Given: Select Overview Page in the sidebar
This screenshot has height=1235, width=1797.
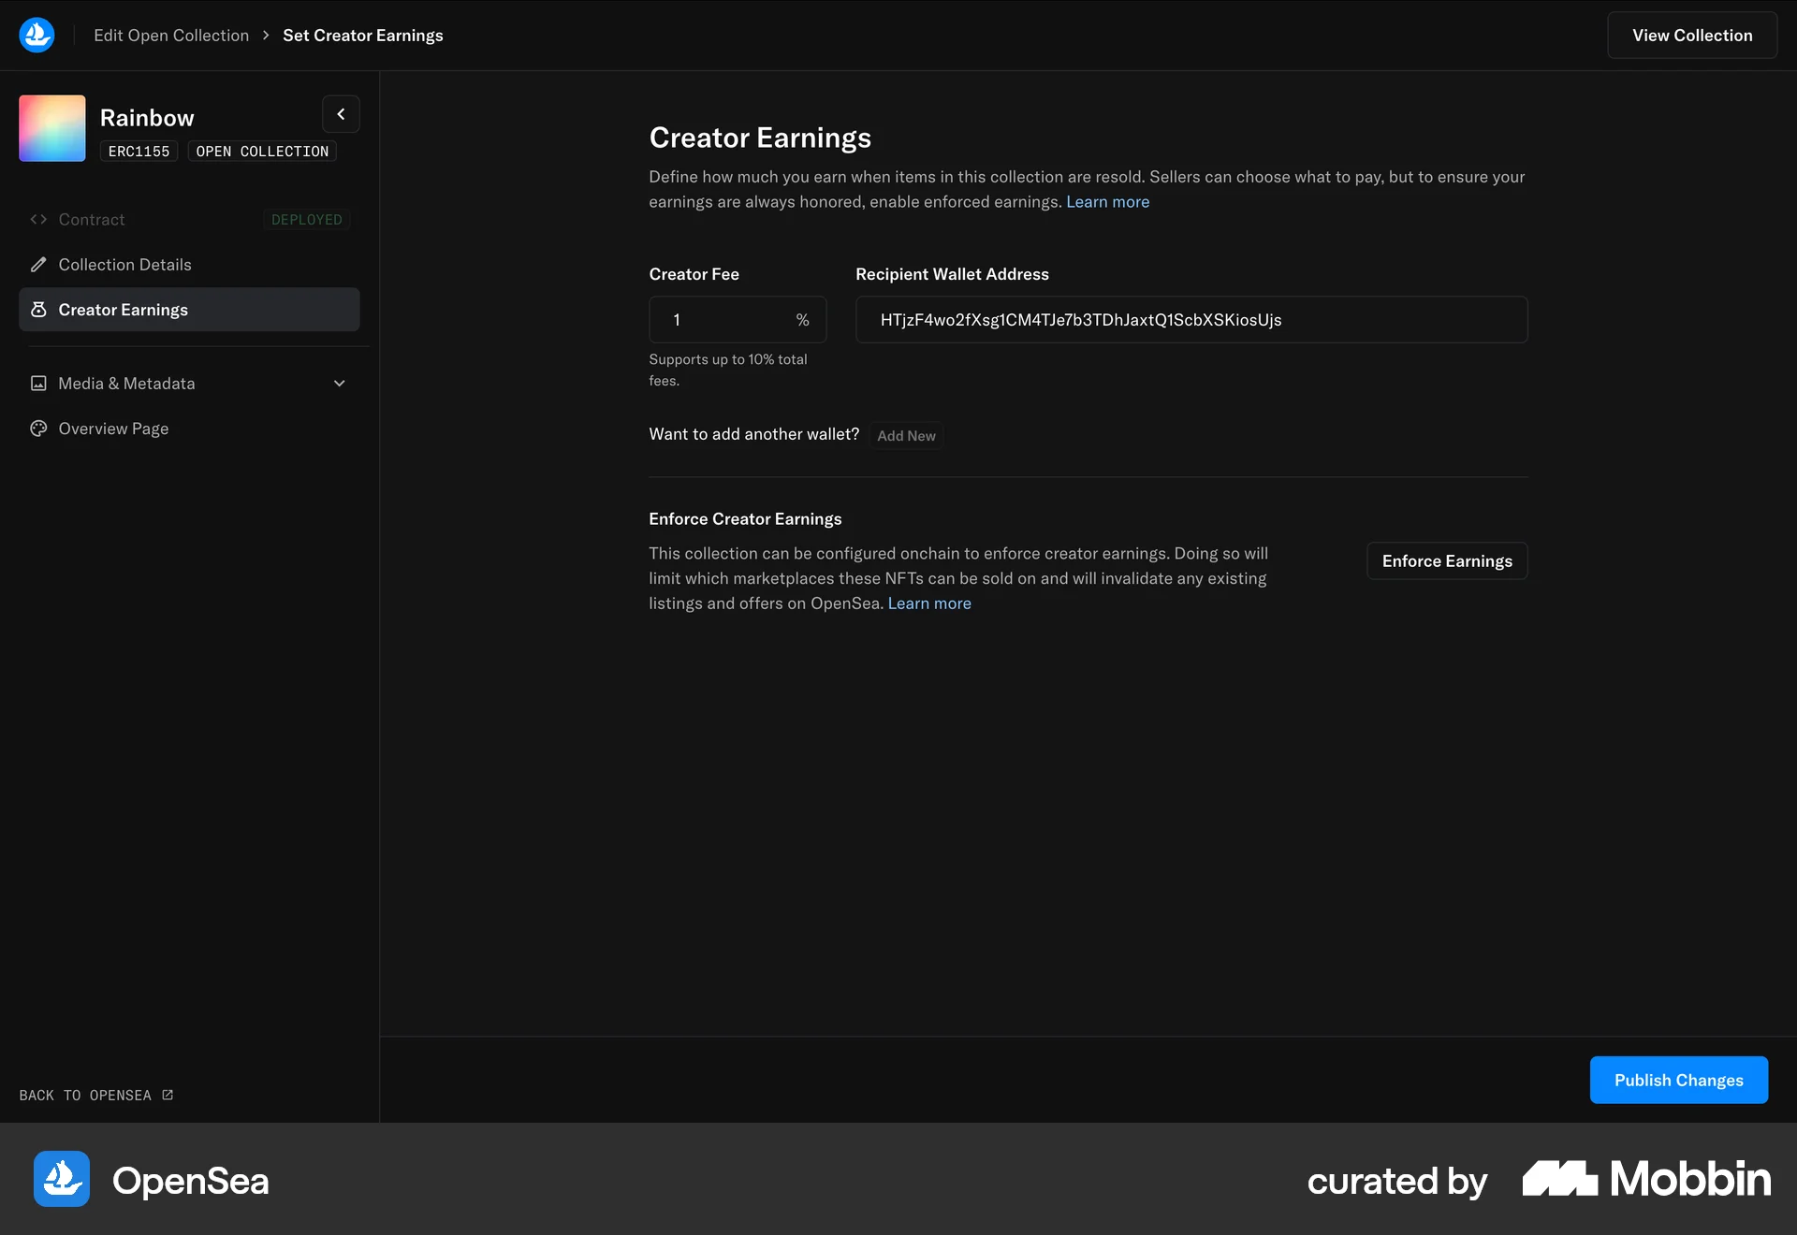Looking at the screenshot, I should (112, 429).
